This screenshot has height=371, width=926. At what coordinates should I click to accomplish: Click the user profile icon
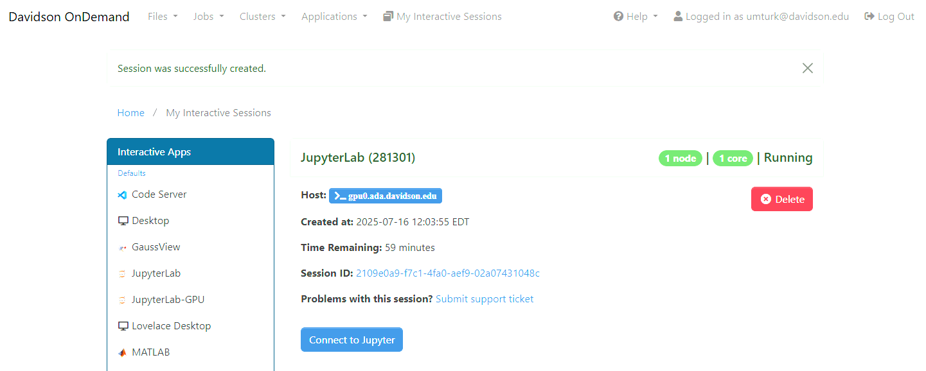coord(678,17)
